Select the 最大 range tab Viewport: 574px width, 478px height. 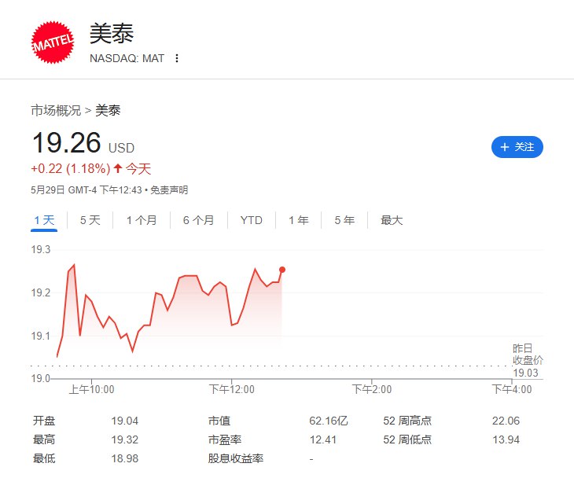click(x=392, y=220)
